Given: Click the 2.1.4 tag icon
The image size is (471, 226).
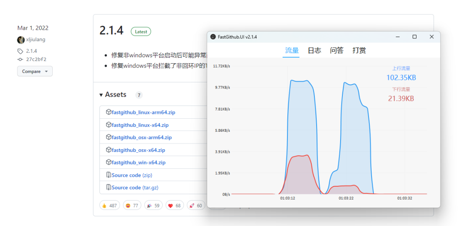Looking at the screenshot, I should pyautogui.click(x=20, y=51).
